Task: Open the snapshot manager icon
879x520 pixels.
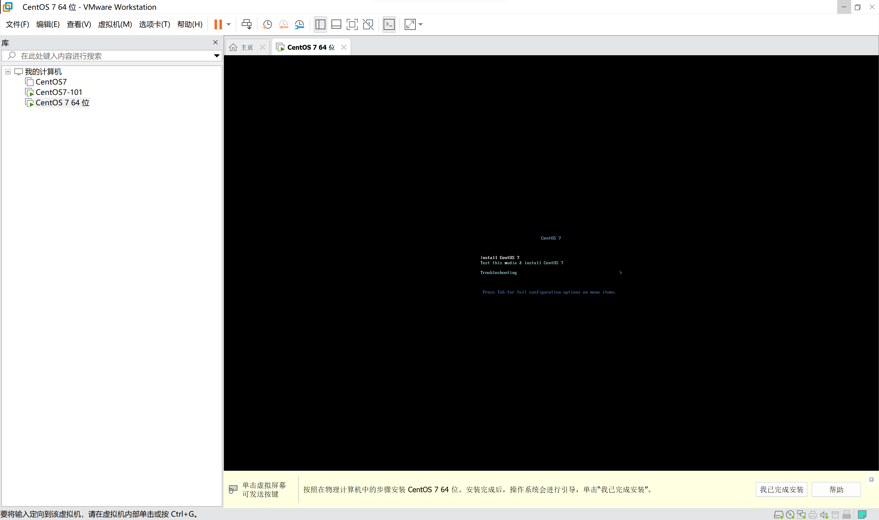Action: tap(299, 24)
